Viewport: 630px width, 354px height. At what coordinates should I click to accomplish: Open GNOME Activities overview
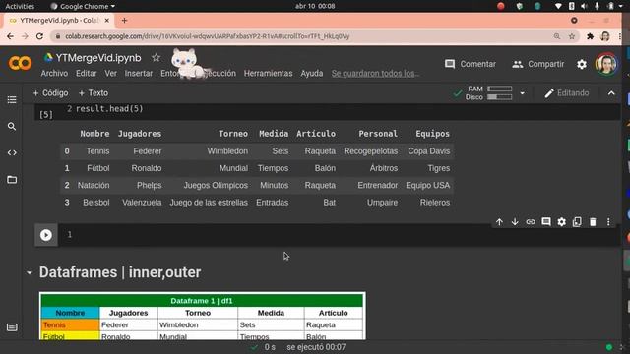coord(20,6)
